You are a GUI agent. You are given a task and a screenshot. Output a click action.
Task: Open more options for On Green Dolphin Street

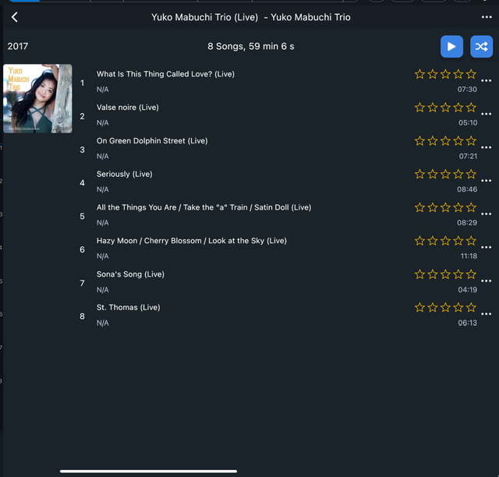pyautogui.click(x=487, y=148)
